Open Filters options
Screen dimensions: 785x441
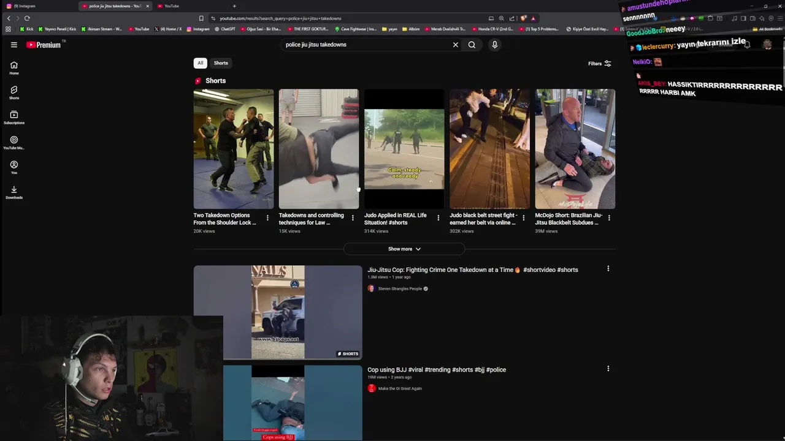coord(599,63)
